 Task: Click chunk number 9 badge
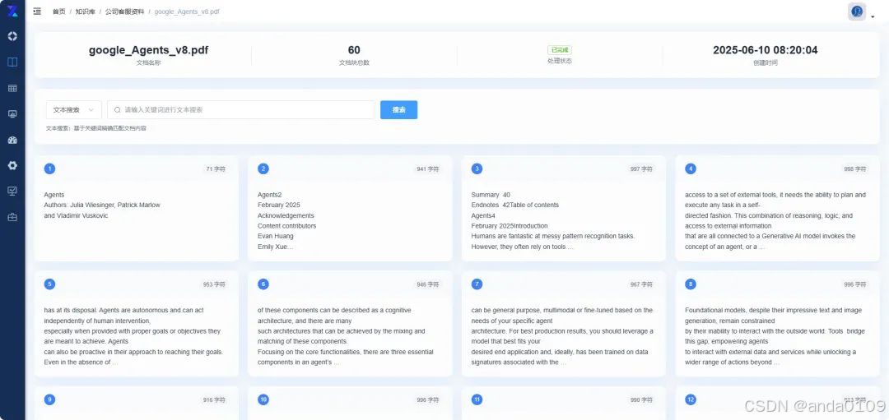50,399
